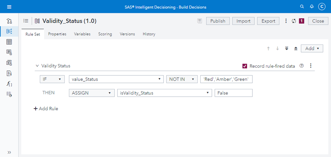Image resolution: width=331 pixels, height=157 pixels.
Task: Open the user profile avatar
Action: [322, 7]
